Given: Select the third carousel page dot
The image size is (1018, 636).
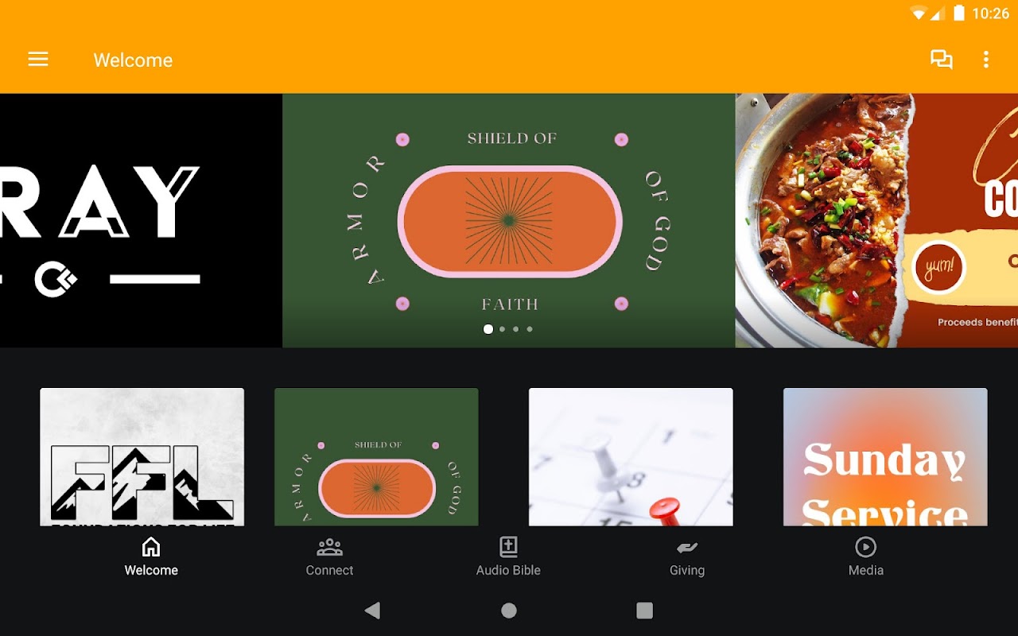Looking at the screenshot, I should (515, 329).
